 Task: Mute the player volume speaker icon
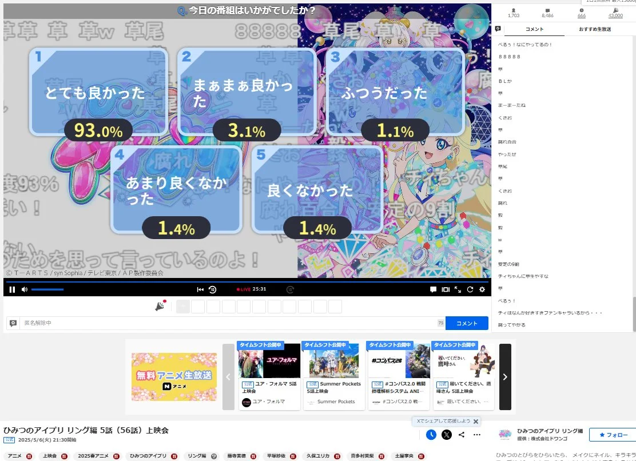[25, 289]
